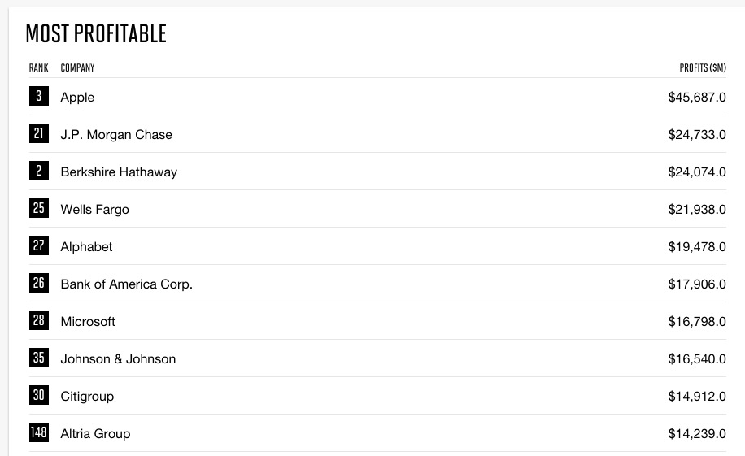Open the Citigroup company link
The width and height of the screenshot is (745, 456).
[87, 397]
